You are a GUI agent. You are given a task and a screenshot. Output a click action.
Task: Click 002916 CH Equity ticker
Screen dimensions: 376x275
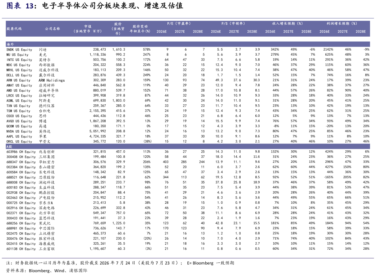(x=21, y=208)
